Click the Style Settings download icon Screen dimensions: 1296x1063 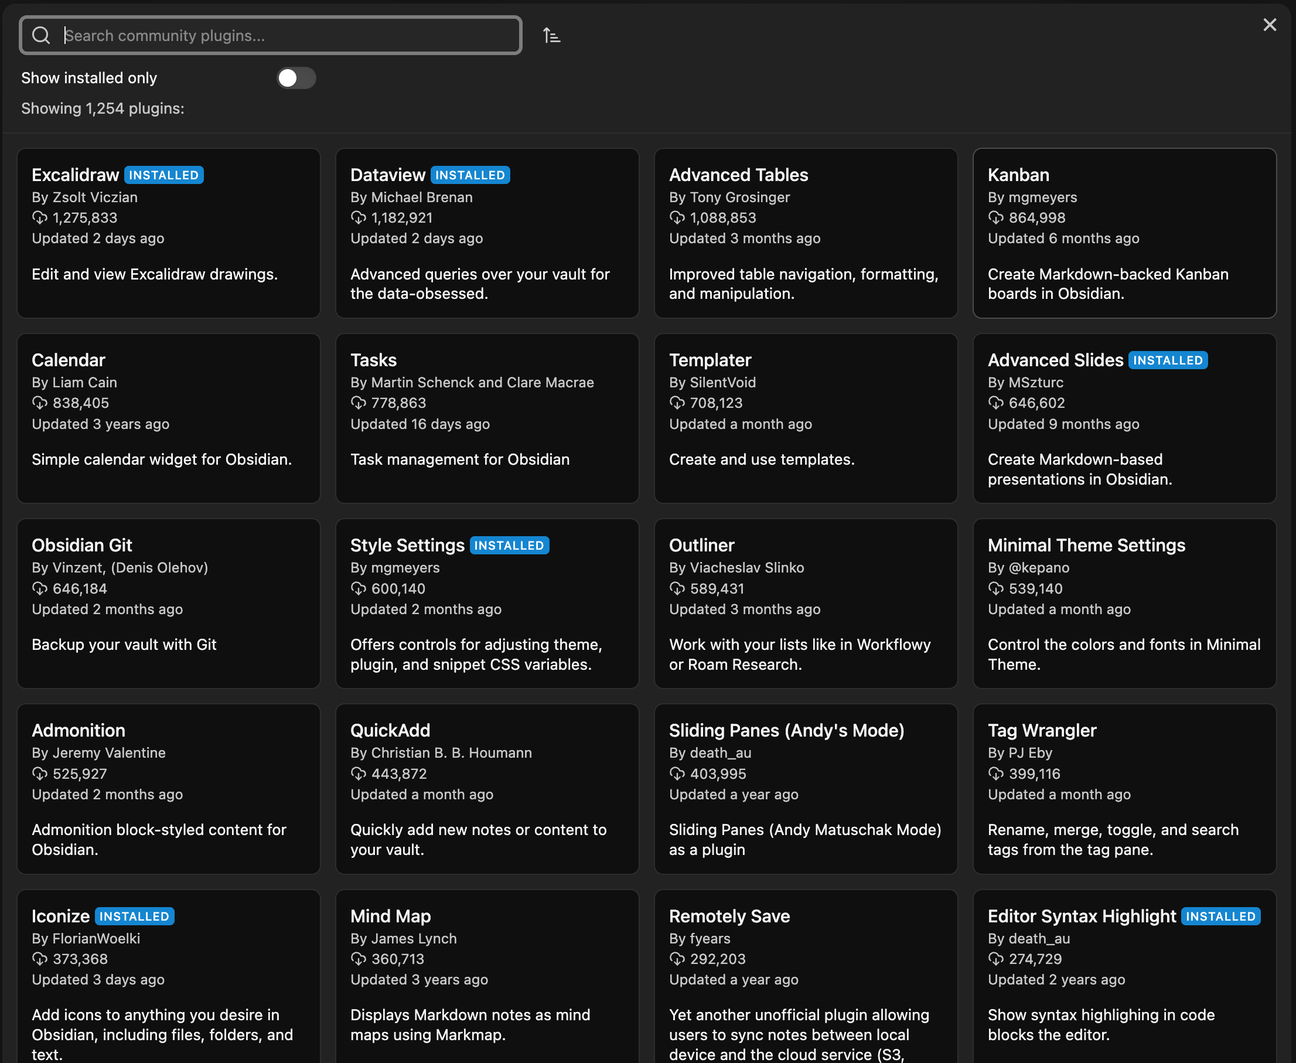pos(359,588)
